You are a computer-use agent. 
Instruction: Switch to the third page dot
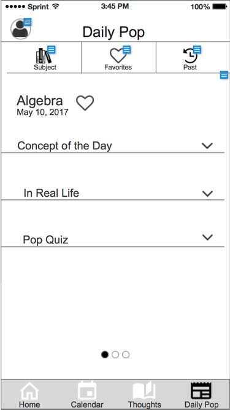click(126, 355)
